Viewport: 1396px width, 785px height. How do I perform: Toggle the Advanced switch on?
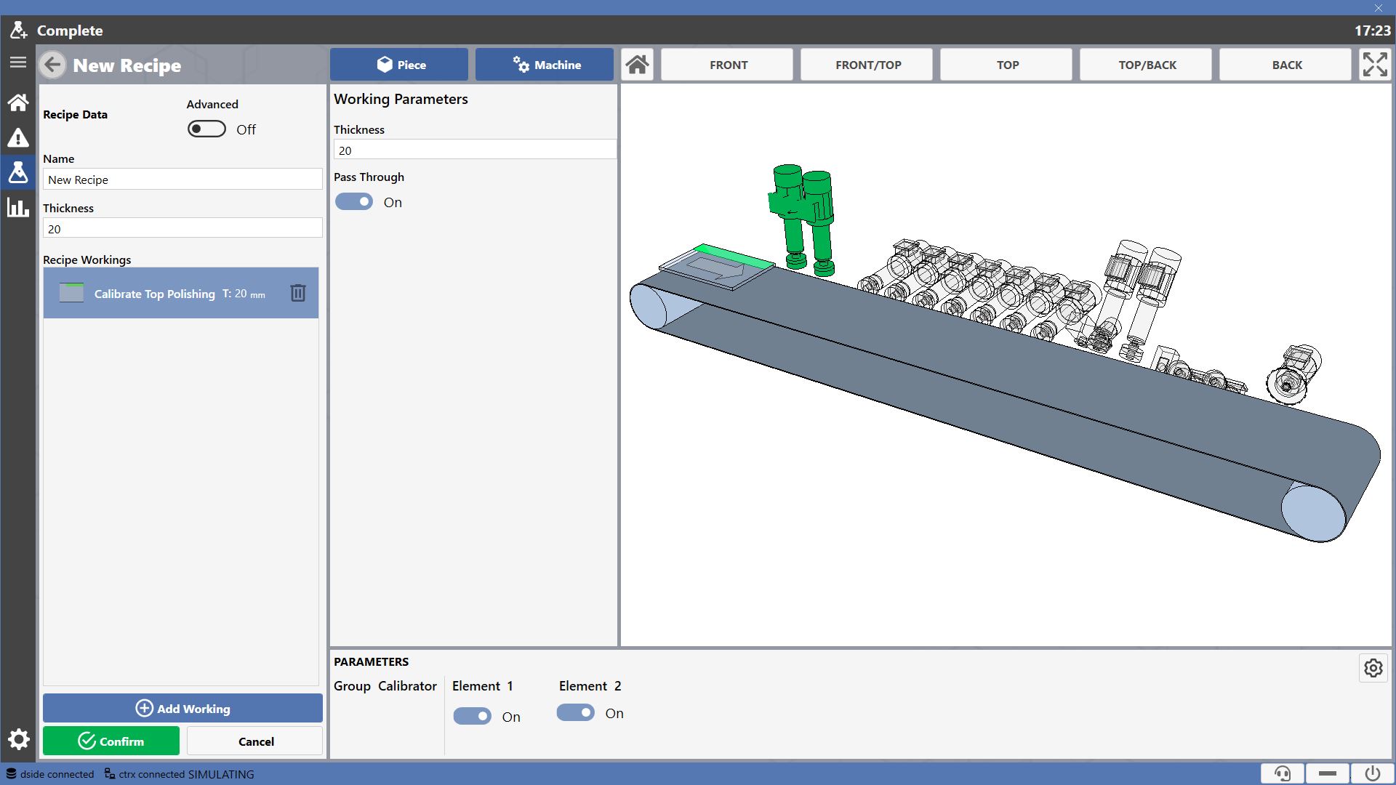coord(206,129)
